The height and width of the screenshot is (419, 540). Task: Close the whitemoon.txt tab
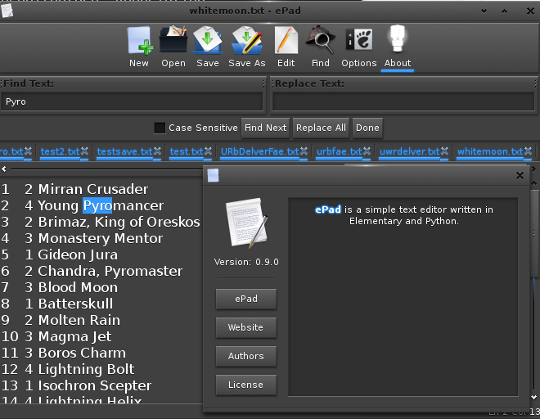(528, 151)
